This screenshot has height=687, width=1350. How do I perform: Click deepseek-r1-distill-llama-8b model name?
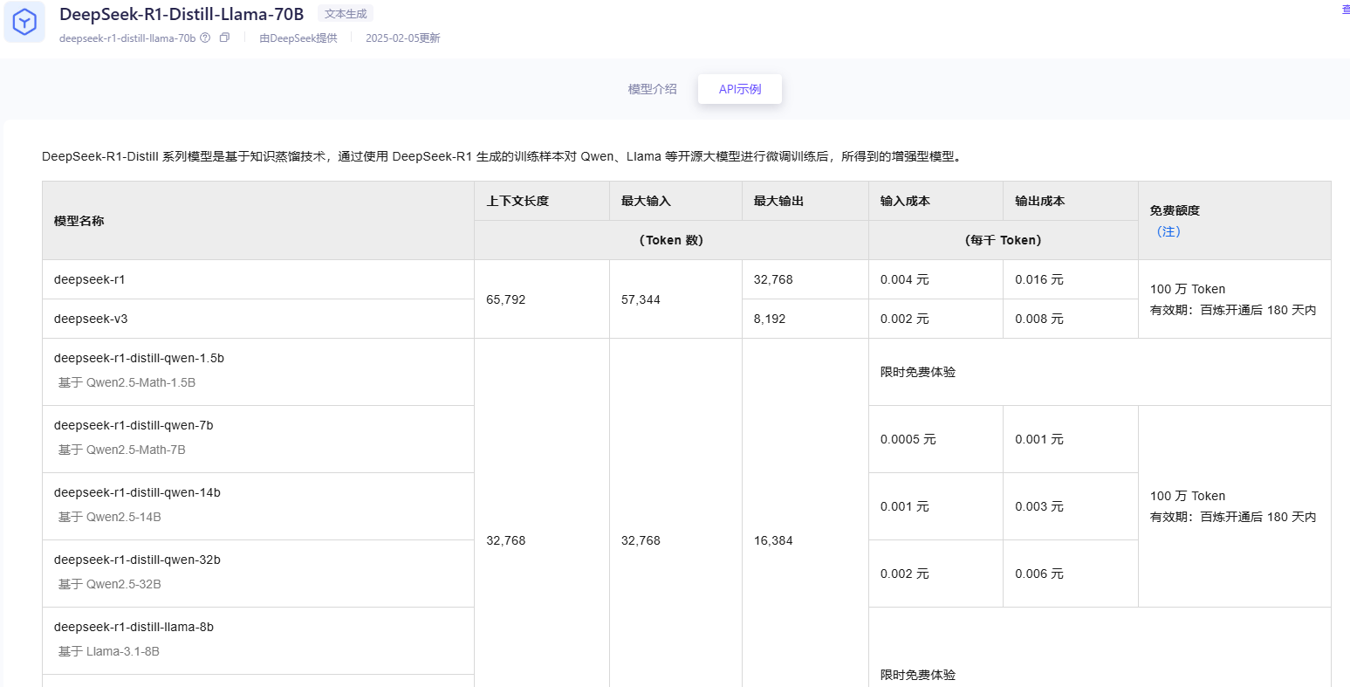tap(134, 627)
